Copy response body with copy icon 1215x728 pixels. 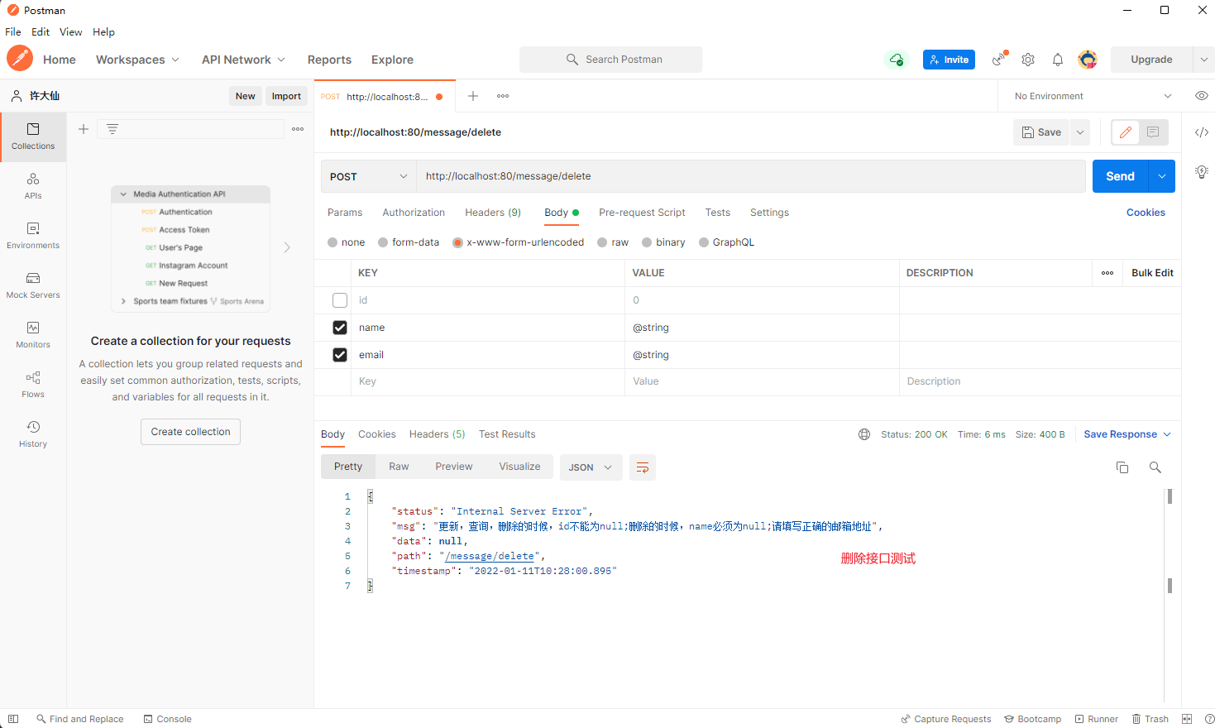tap(1122, 467)
